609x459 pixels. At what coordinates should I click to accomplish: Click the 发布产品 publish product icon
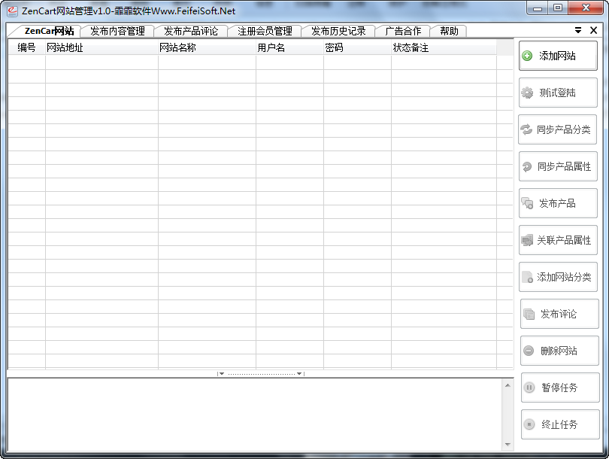(527, 203)
